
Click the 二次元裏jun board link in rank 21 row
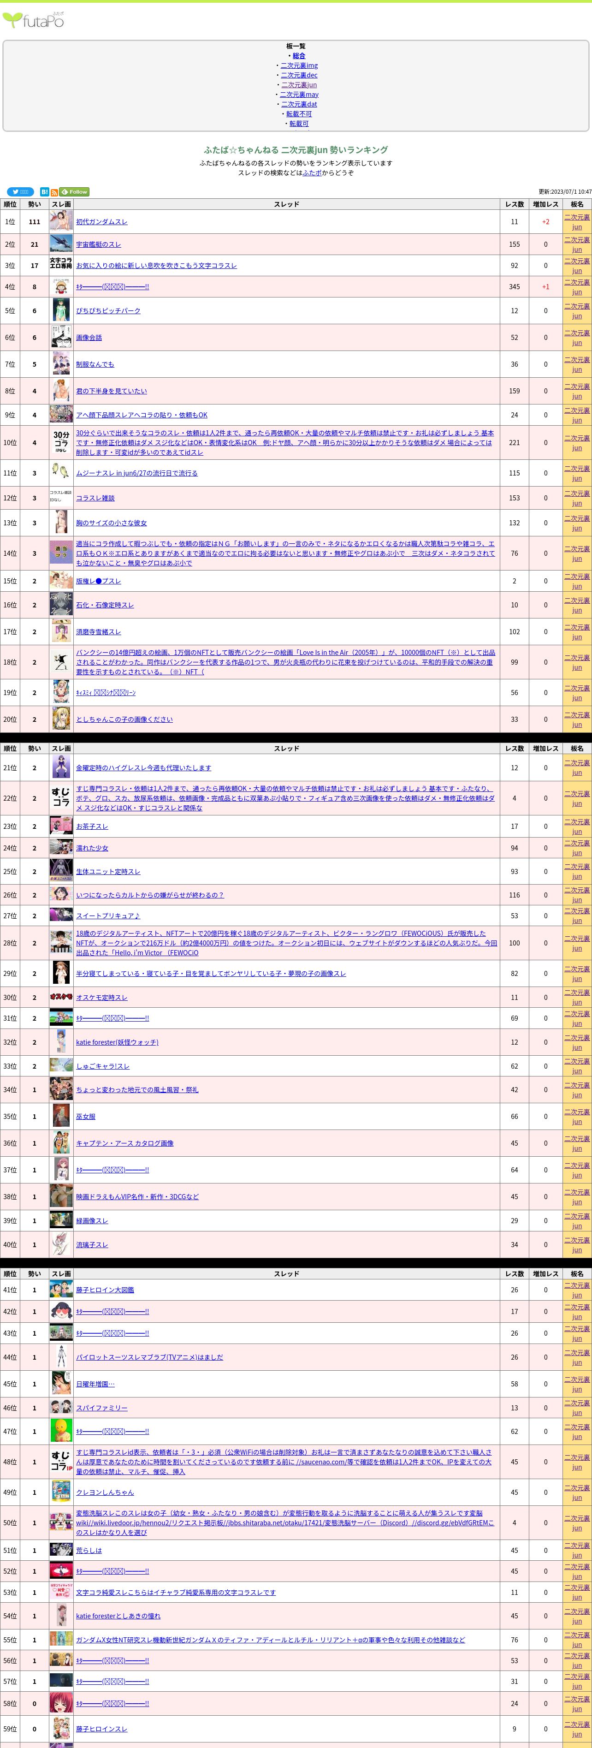[577, 767]
